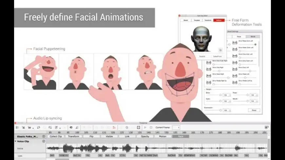The height and width of the screenshot is (160, 285).
Task: Click the eye icon on Timeline toolbar's right end
Action: click(x=266, y=128)
